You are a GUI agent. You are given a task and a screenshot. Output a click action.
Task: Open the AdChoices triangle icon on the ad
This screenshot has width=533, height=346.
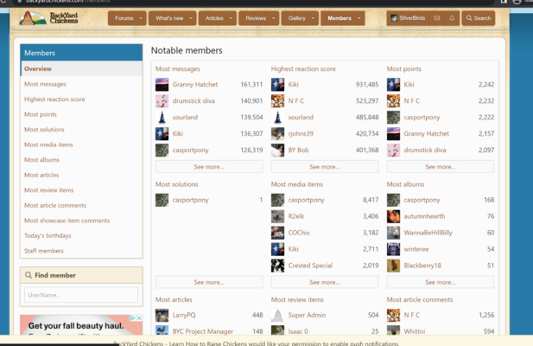click(132, 317)
